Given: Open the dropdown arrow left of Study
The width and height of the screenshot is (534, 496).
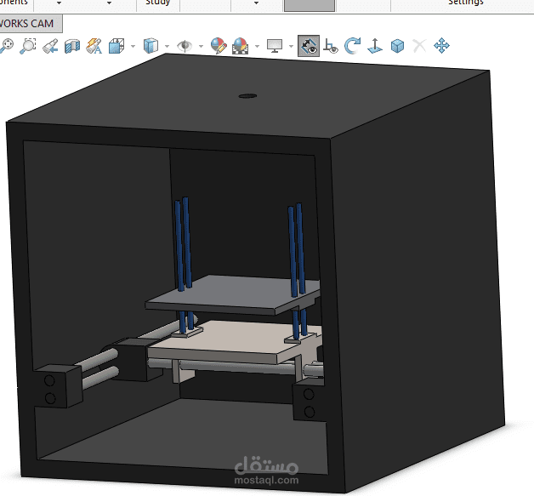Looking at the screenshot, I should tap(109, 3).
